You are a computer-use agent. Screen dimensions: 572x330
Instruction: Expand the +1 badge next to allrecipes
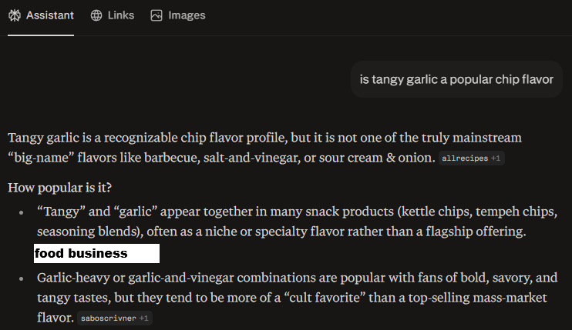tap(496, 158)
